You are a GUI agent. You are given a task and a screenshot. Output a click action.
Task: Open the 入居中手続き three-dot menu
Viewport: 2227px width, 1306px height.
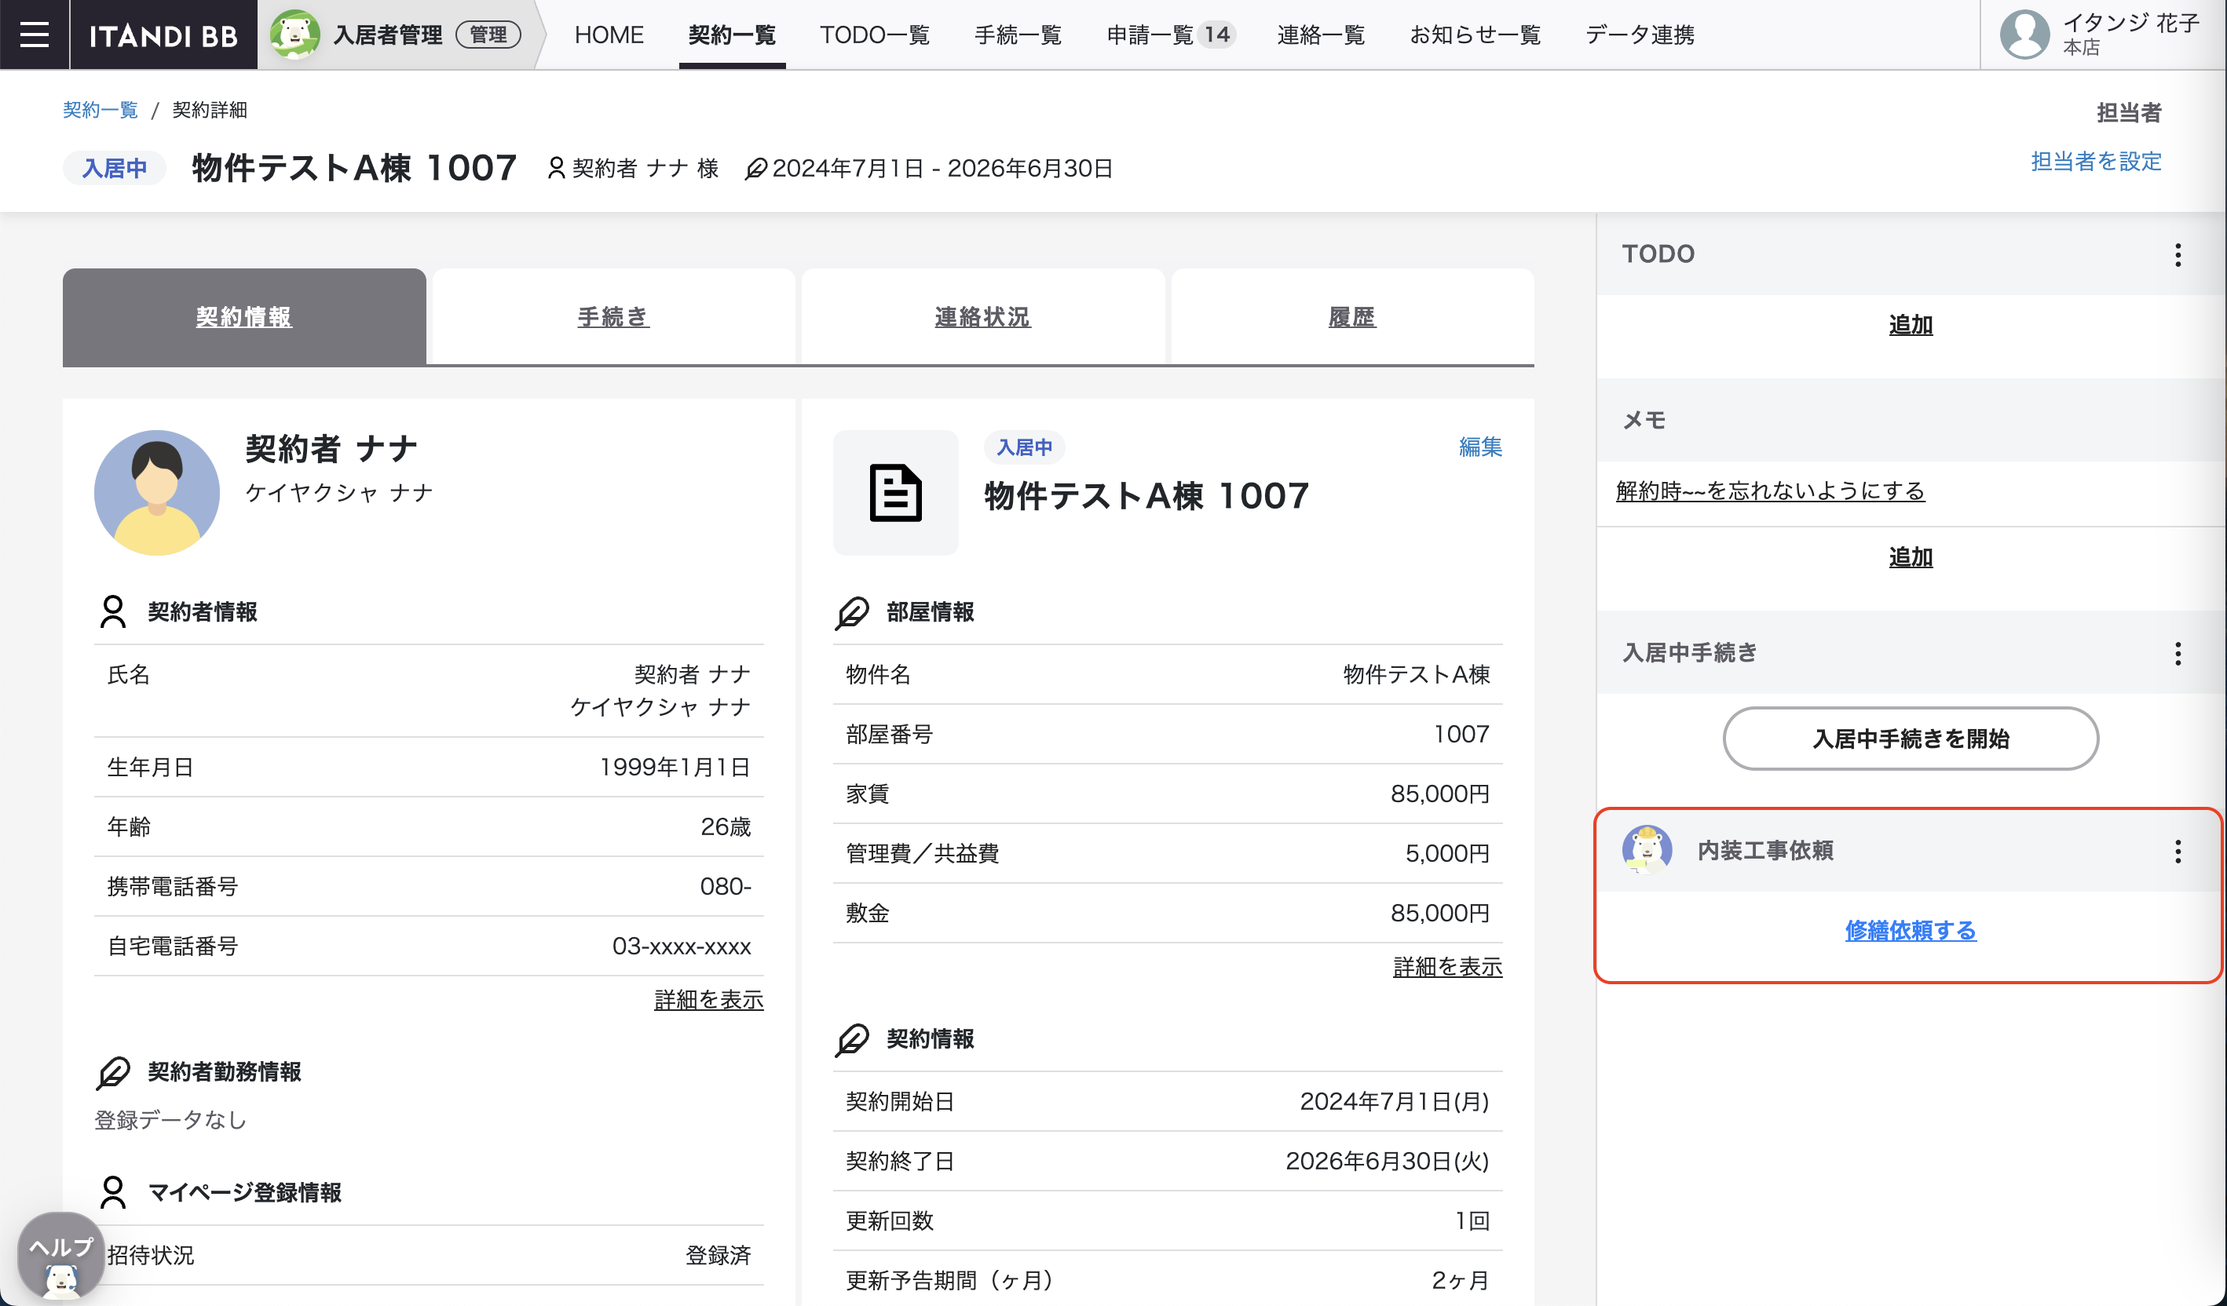click(2178, 654)
